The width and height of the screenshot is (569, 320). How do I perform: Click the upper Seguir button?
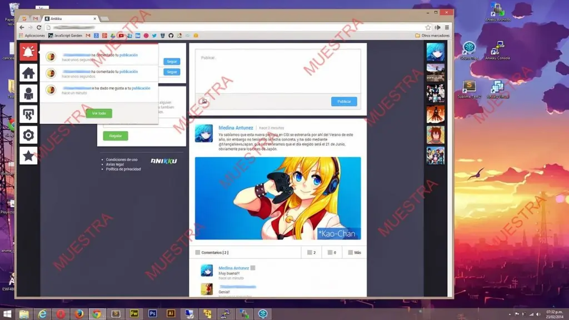[172, 61]
